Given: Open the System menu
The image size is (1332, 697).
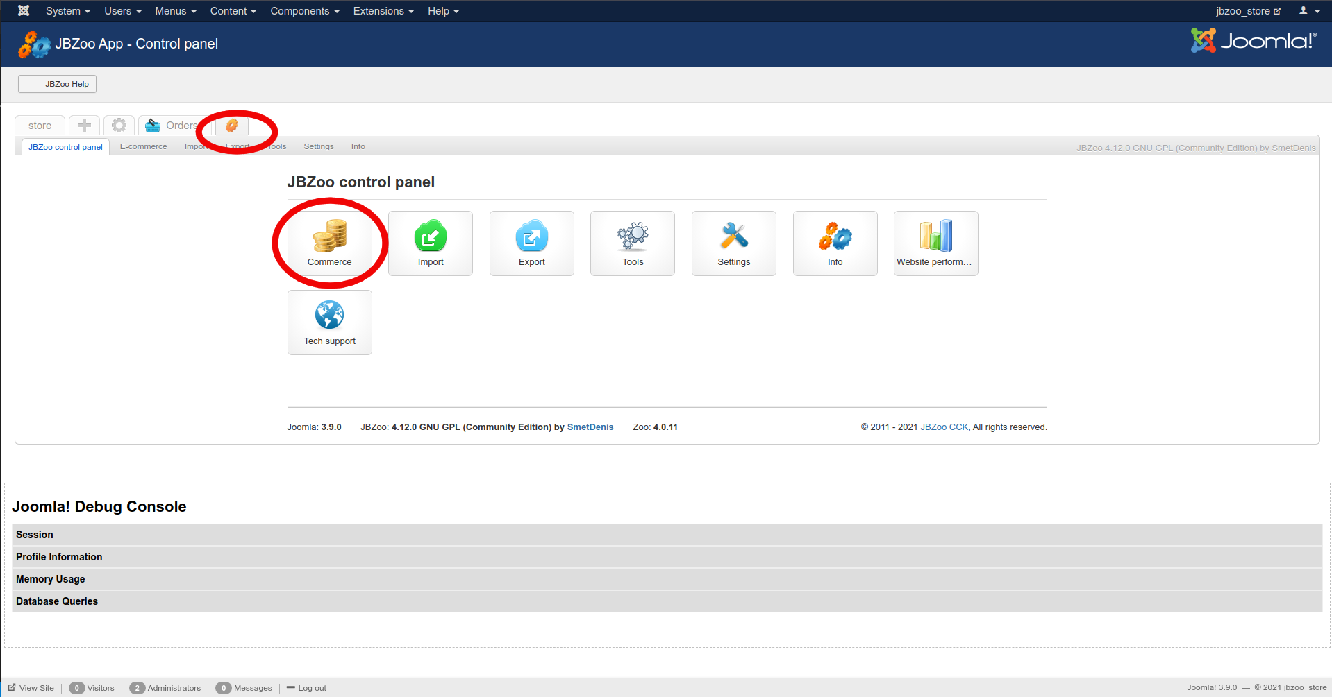Looking at the screenshot, I should point(68,11).
